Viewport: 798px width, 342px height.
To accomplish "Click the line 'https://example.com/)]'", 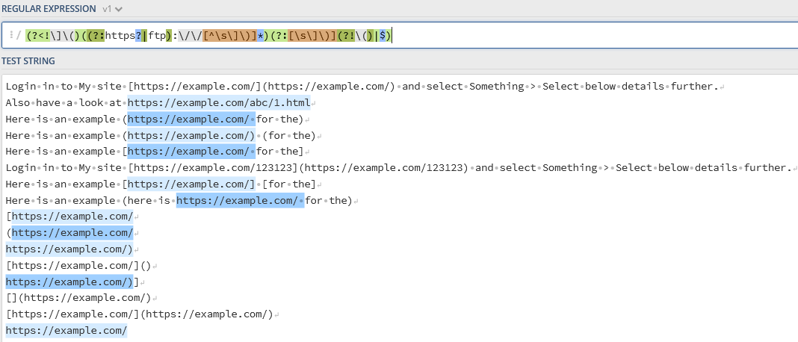I will coord(72,282).
